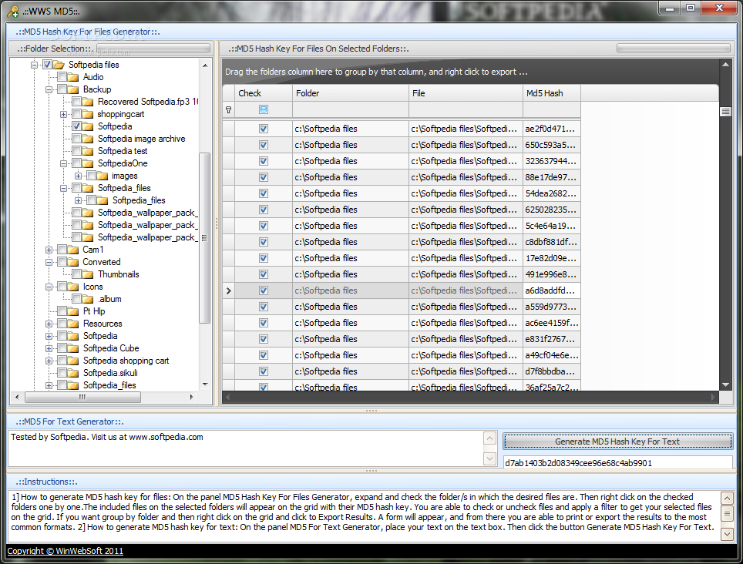The image size is (743, 564).
Task: Click the folder tree horizontal scrollbar thumb
Action: click(x=82, y=397)
